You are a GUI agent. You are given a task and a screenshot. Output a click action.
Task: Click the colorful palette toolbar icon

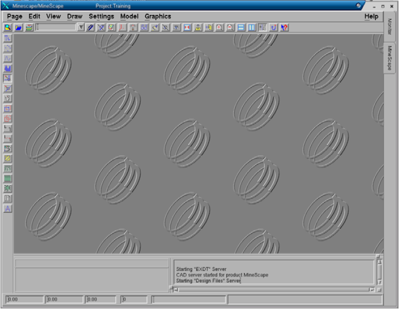[x=111, y=27]
